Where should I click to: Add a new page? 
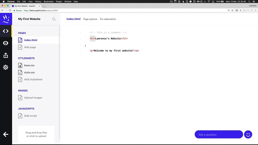pyautogui.click(x=30, y=47)
